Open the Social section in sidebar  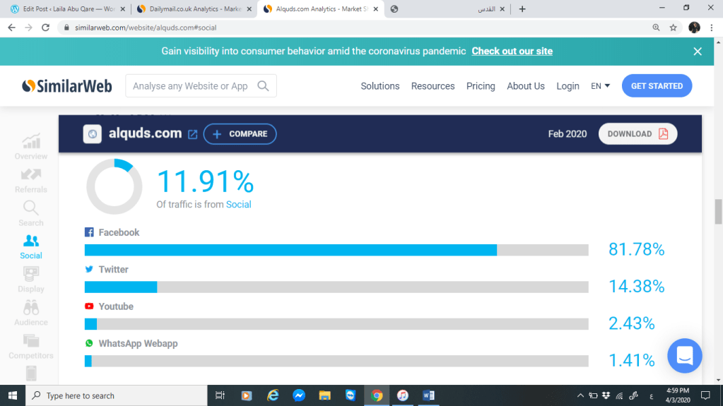(x=31, y=246)
